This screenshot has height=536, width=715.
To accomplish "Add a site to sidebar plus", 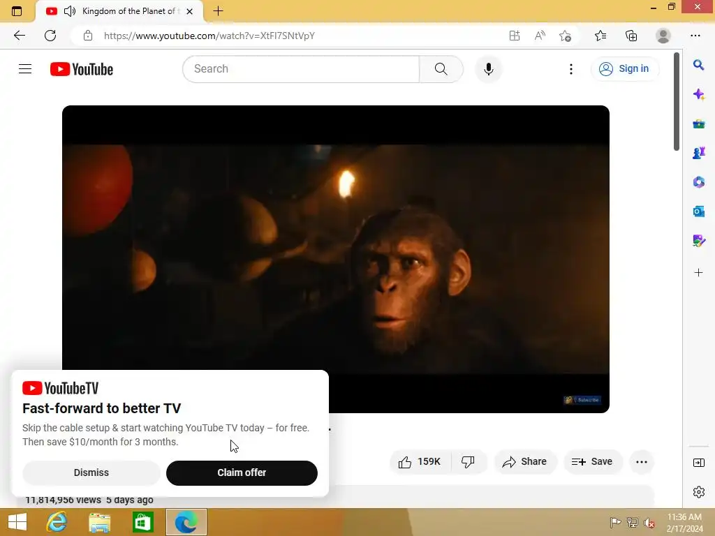I will [x=698, y=273].
